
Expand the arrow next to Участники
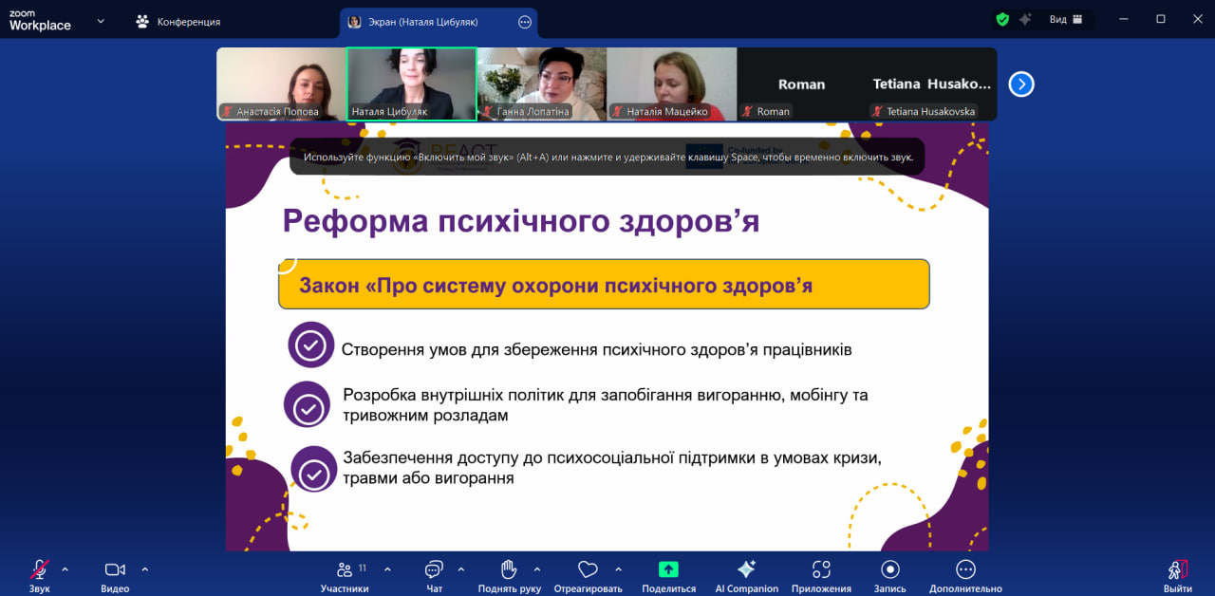[387, 569]
